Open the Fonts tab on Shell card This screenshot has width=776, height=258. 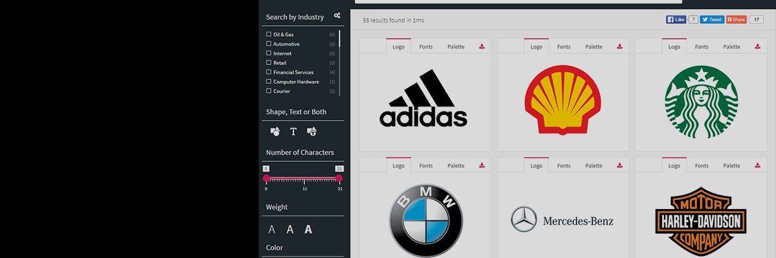pyautogui.click(x=564, y=46)
